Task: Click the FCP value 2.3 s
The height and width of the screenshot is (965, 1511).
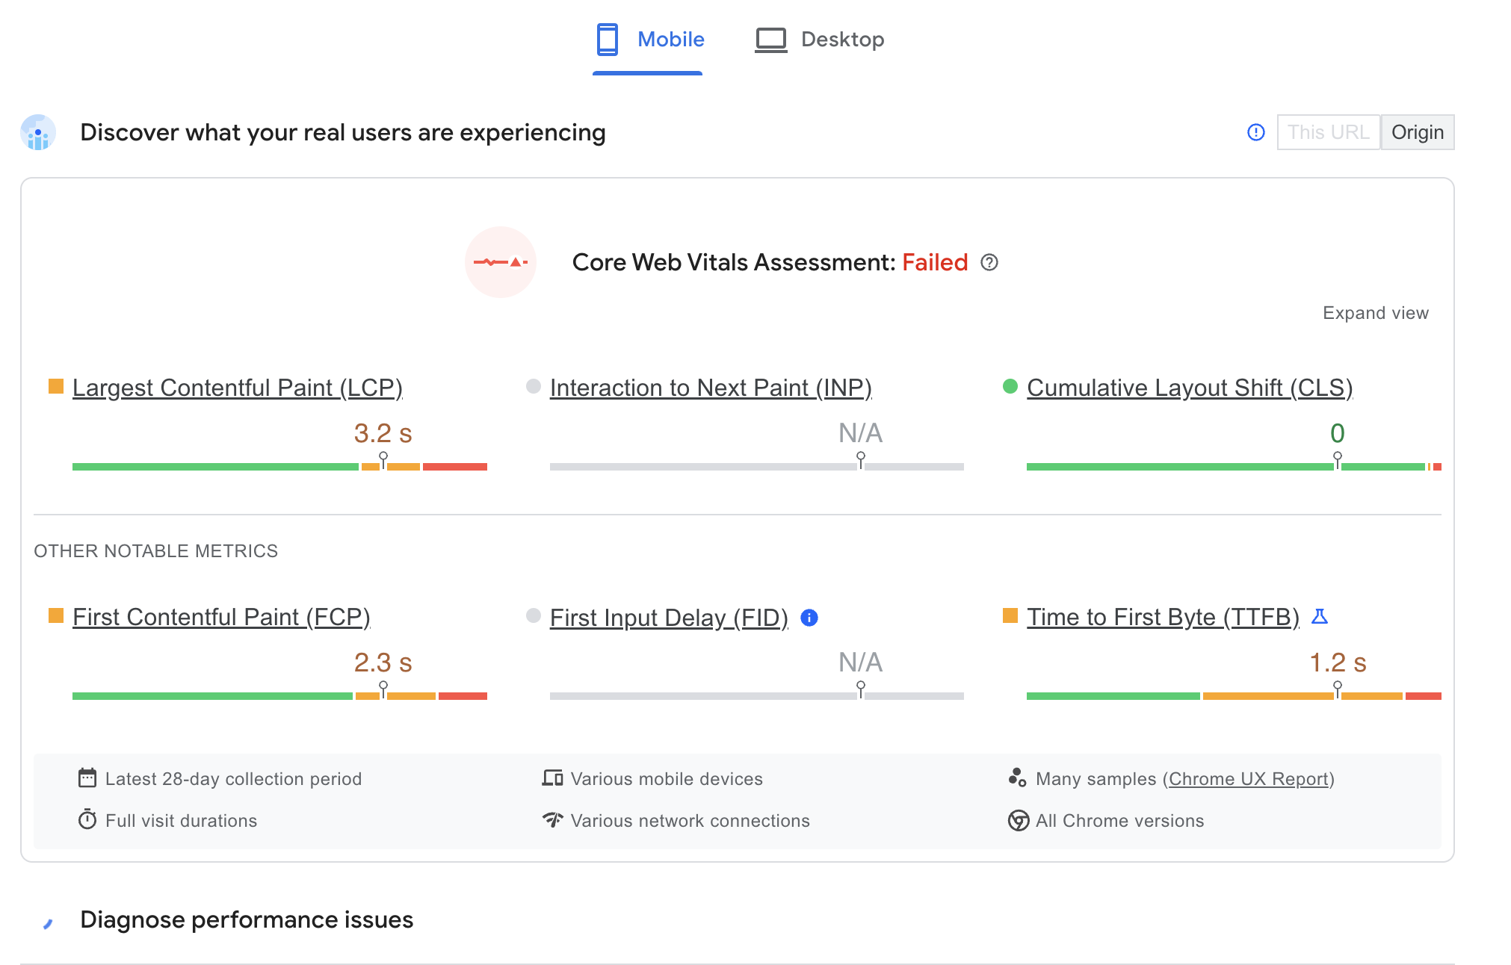Action: (x=383, y=663)
